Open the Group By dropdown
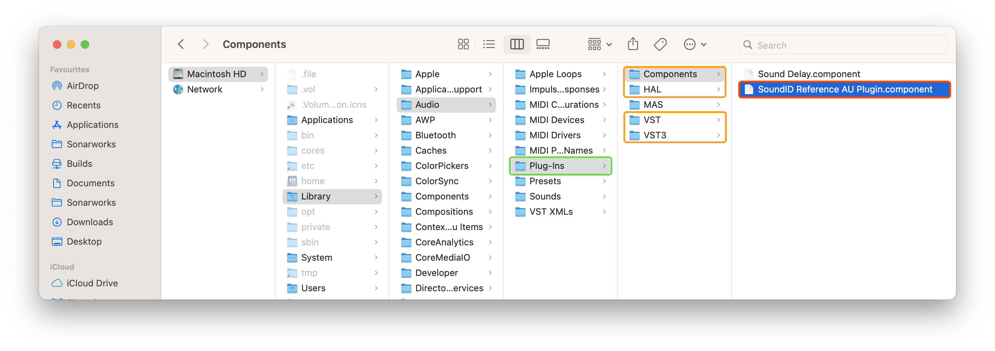 (x=599, y=44)
